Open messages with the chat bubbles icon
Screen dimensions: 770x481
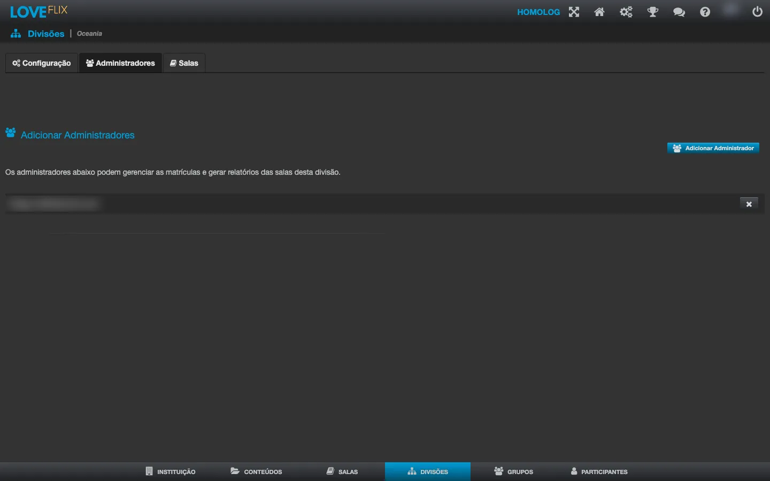coord(679,12)
